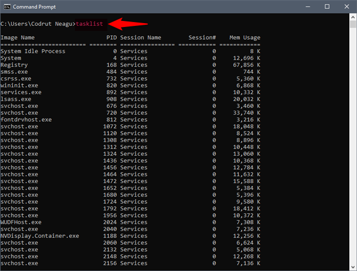
Task: Select the System Idle Process row name
Action: point(33,51)
